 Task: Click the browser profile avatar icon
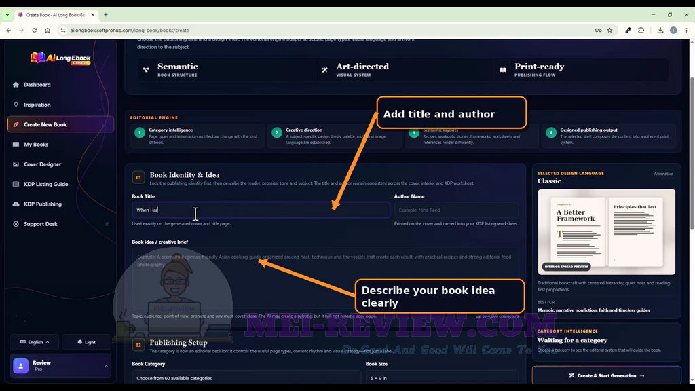673,30
